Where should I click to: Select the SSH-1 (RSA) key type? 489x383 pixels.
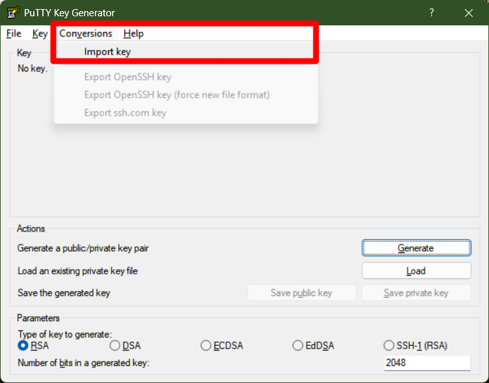416,345
